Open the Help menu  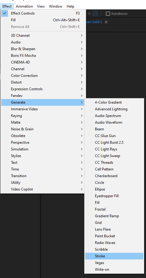click(x=71, y=6)
